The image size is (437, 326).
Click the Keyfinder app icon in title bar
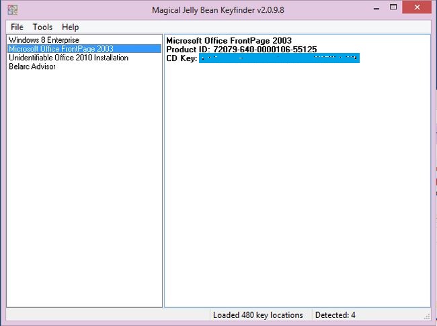pos(13,10)
